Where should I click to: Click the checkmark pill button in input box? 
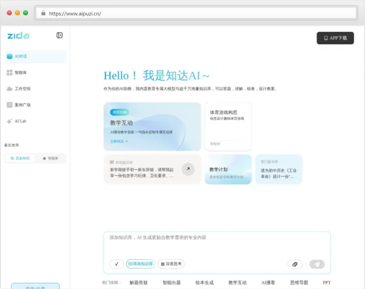[117, 264]
